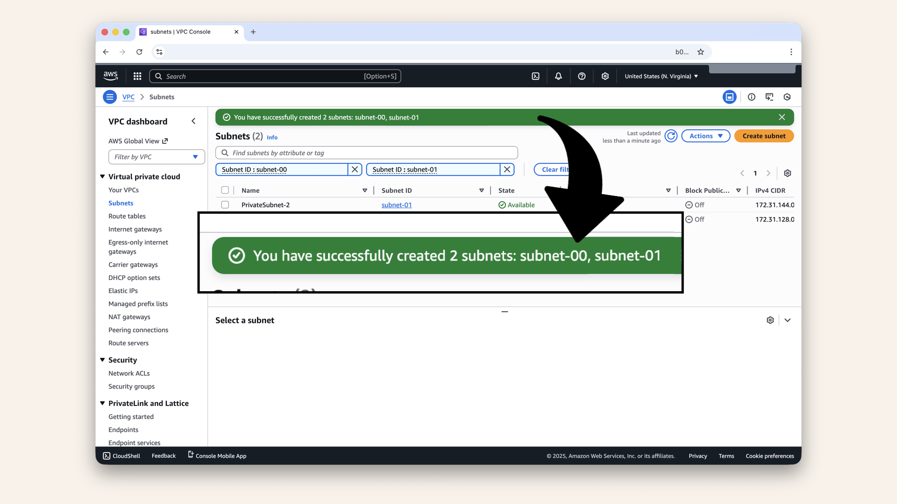Open the Filter by VPC dropdown
Viewport: 897px width, 504px height.
156,157
